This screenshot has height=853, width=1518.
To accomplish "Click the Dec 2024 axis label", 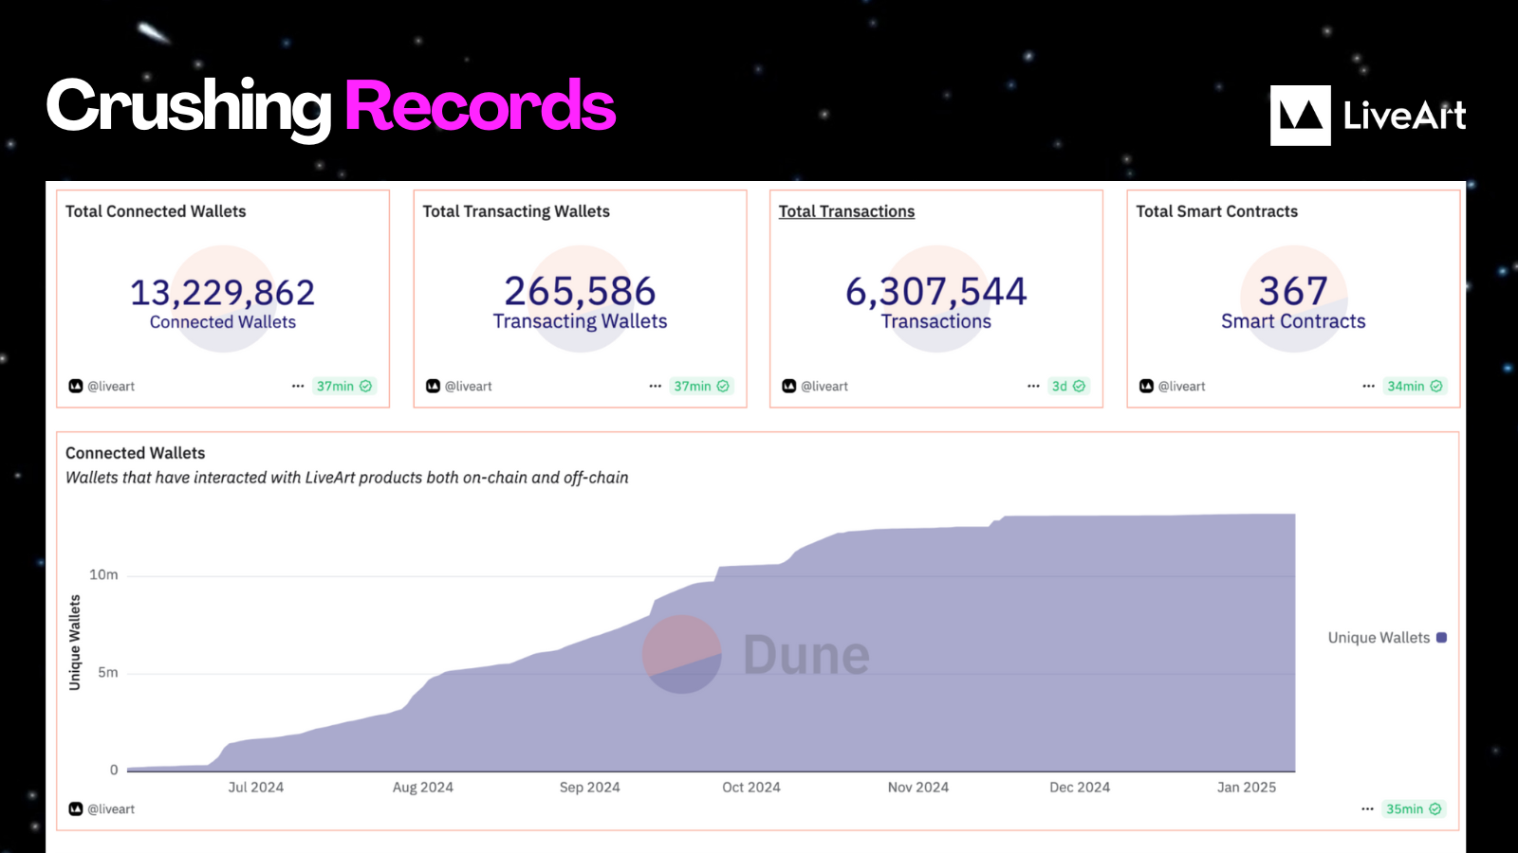I will (x=1080, y=787).
